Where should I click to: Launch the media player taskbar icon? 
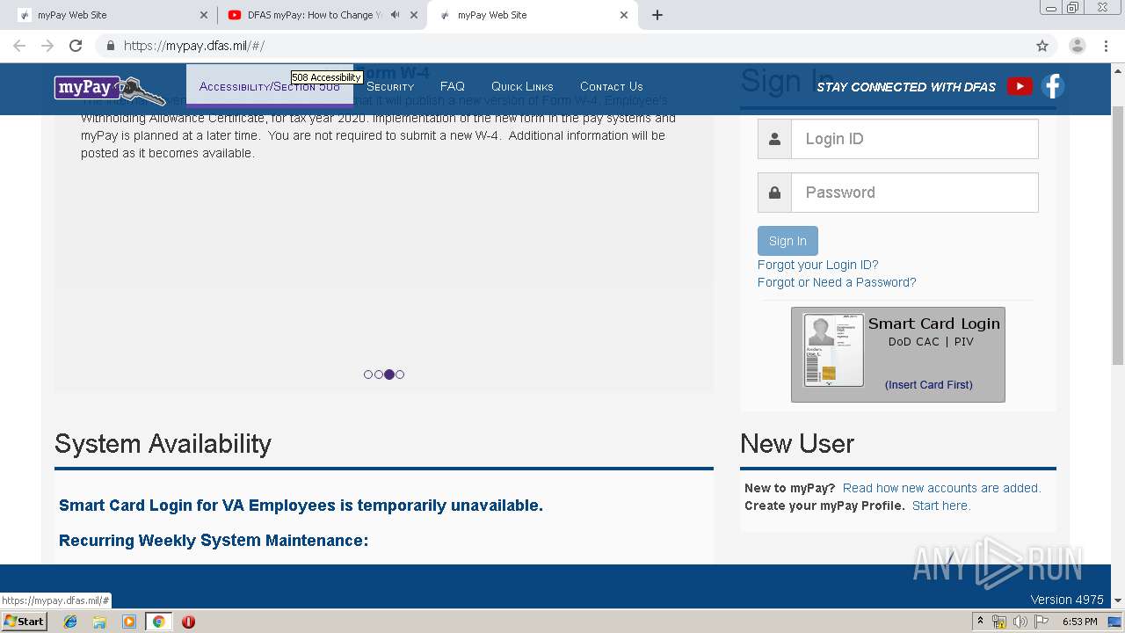(129, 622)
